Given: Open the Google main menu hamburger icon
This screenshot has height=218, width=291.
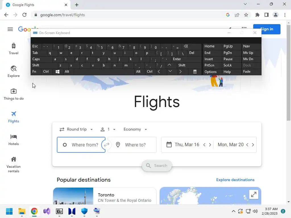Looking at the screenshot, I should click(x=10, y=29).
